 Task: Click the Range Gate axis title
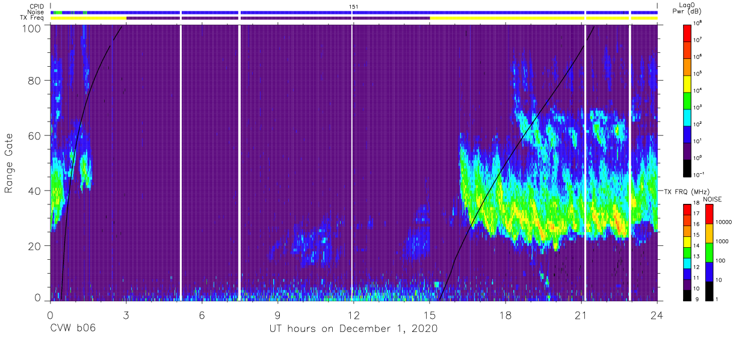pyautogui.click(x=9, y=163)
